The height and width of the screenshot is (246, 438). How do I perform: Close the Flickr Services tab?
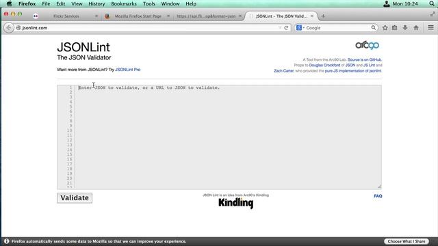click(96, 16)
